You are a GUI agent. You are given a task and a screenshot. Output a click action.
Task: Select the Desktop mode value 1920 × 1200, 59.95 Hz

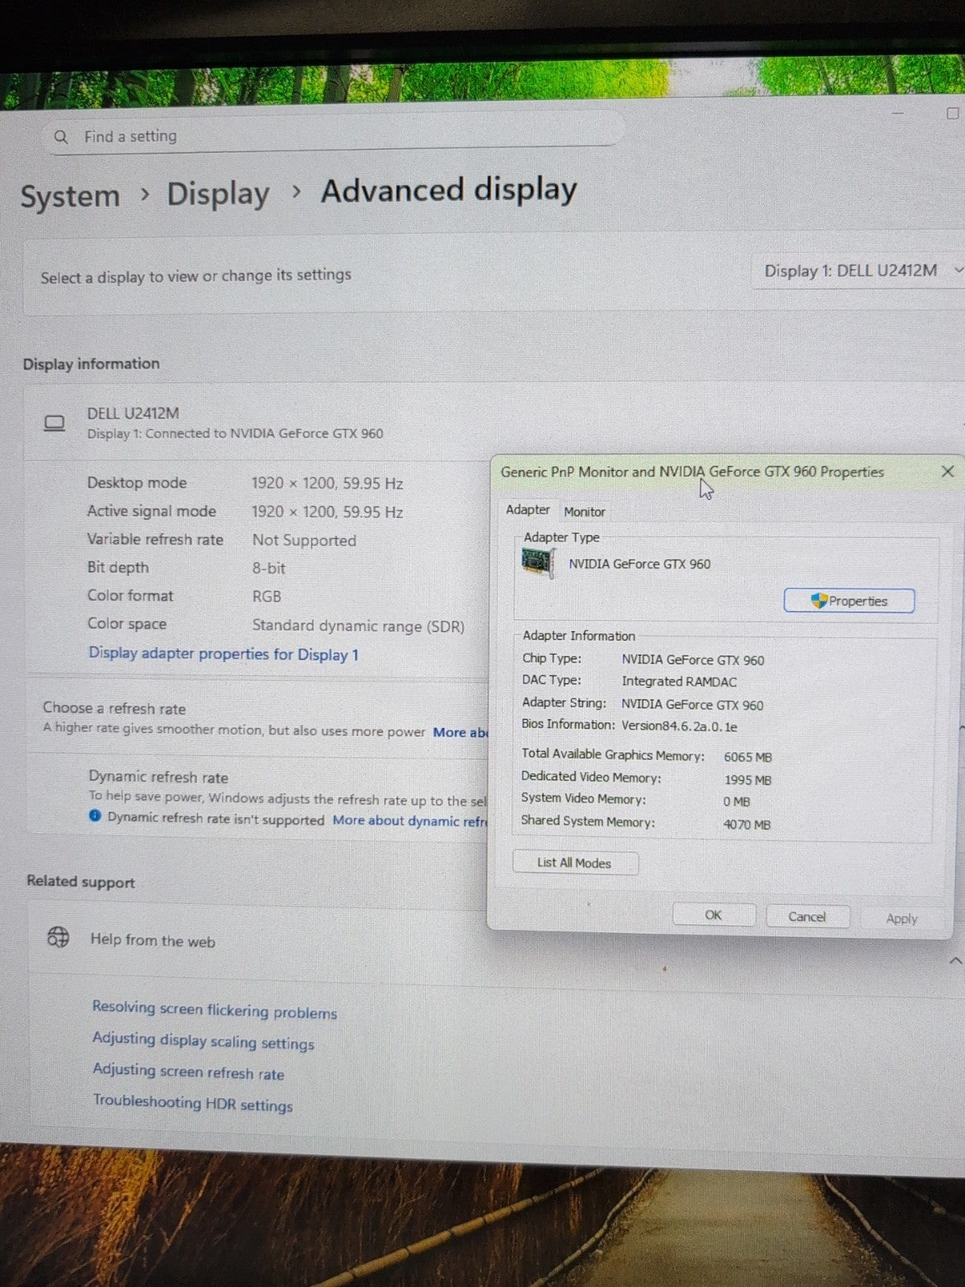click(327, 483)
